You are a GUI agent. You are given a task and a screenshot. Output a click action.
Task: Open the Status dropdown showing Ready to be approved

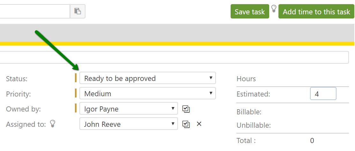click(147, 78)
